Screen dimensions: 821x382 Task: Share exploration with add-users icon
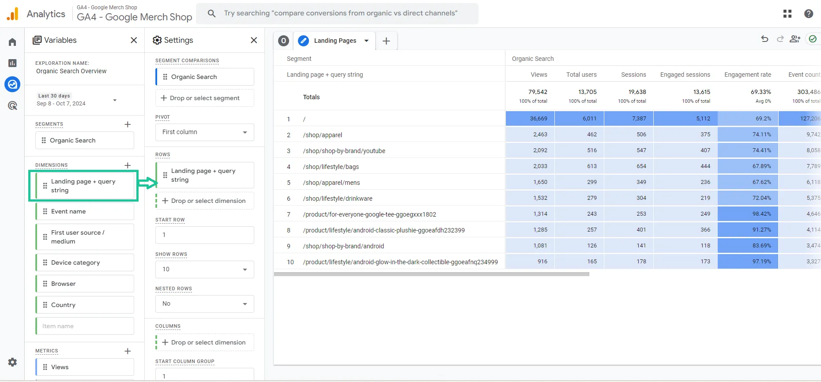pyautogui.click(x=795, y=39)
